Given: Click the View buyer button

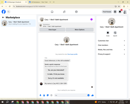Looking at the screenshot, I should pos(52,30).
